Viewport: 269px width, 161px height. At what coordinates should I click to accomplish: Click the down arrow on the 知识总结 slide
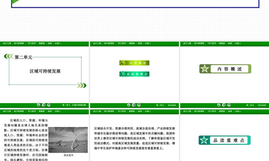pyautogui.click(x=223, y=105)
